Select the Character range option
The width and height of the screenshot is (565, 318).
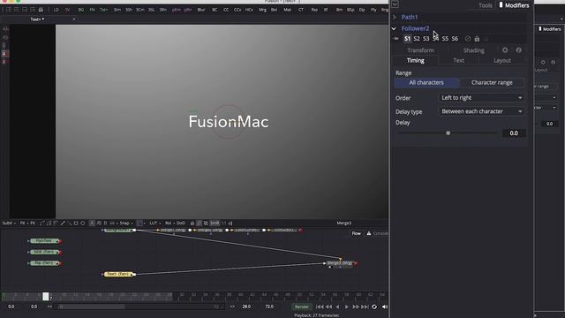pyautogui.click(x=492, y=82)
